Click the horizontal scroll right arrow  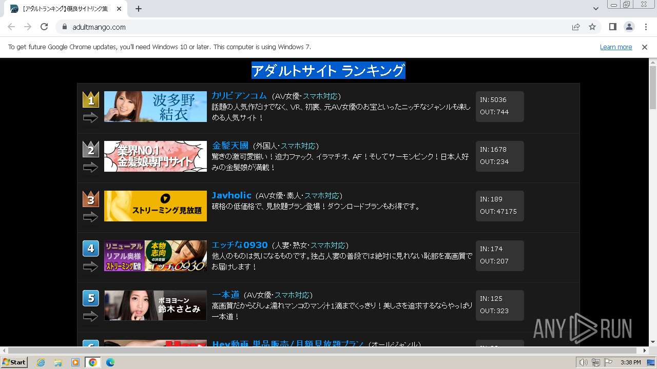point(645,351)
